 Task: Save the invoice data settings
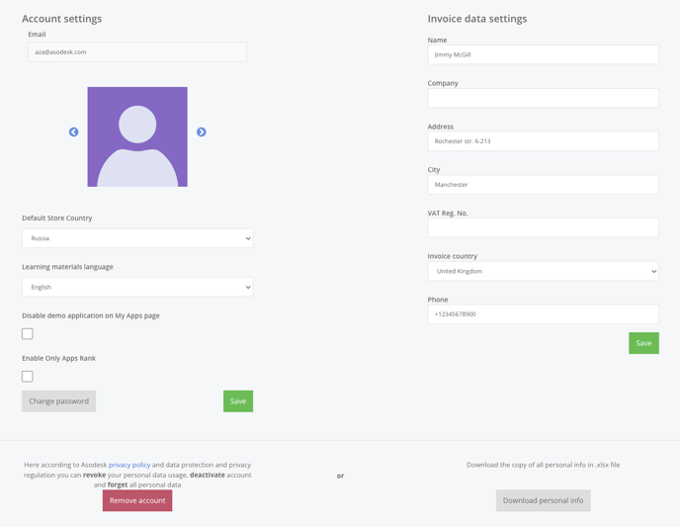tap(643, 343)
